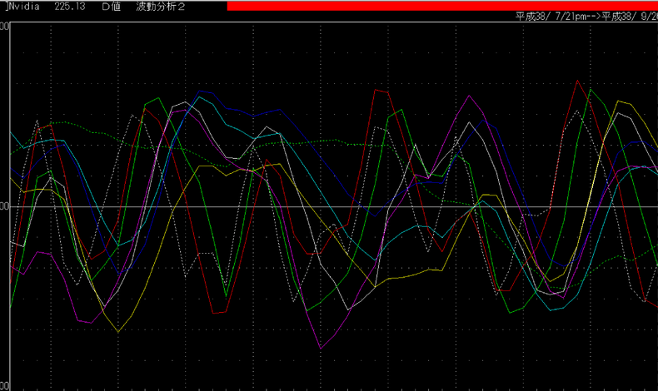Click the 225.13 price value
Image resolution: width=658 pixels, height=391 pixels.
click(70, 7)
